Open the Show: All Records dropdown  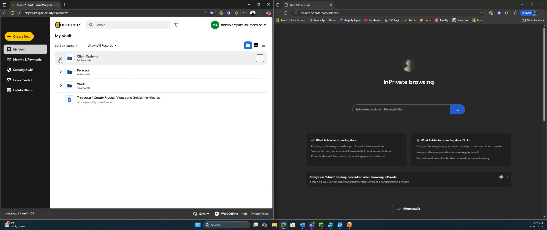coord(102,45)
